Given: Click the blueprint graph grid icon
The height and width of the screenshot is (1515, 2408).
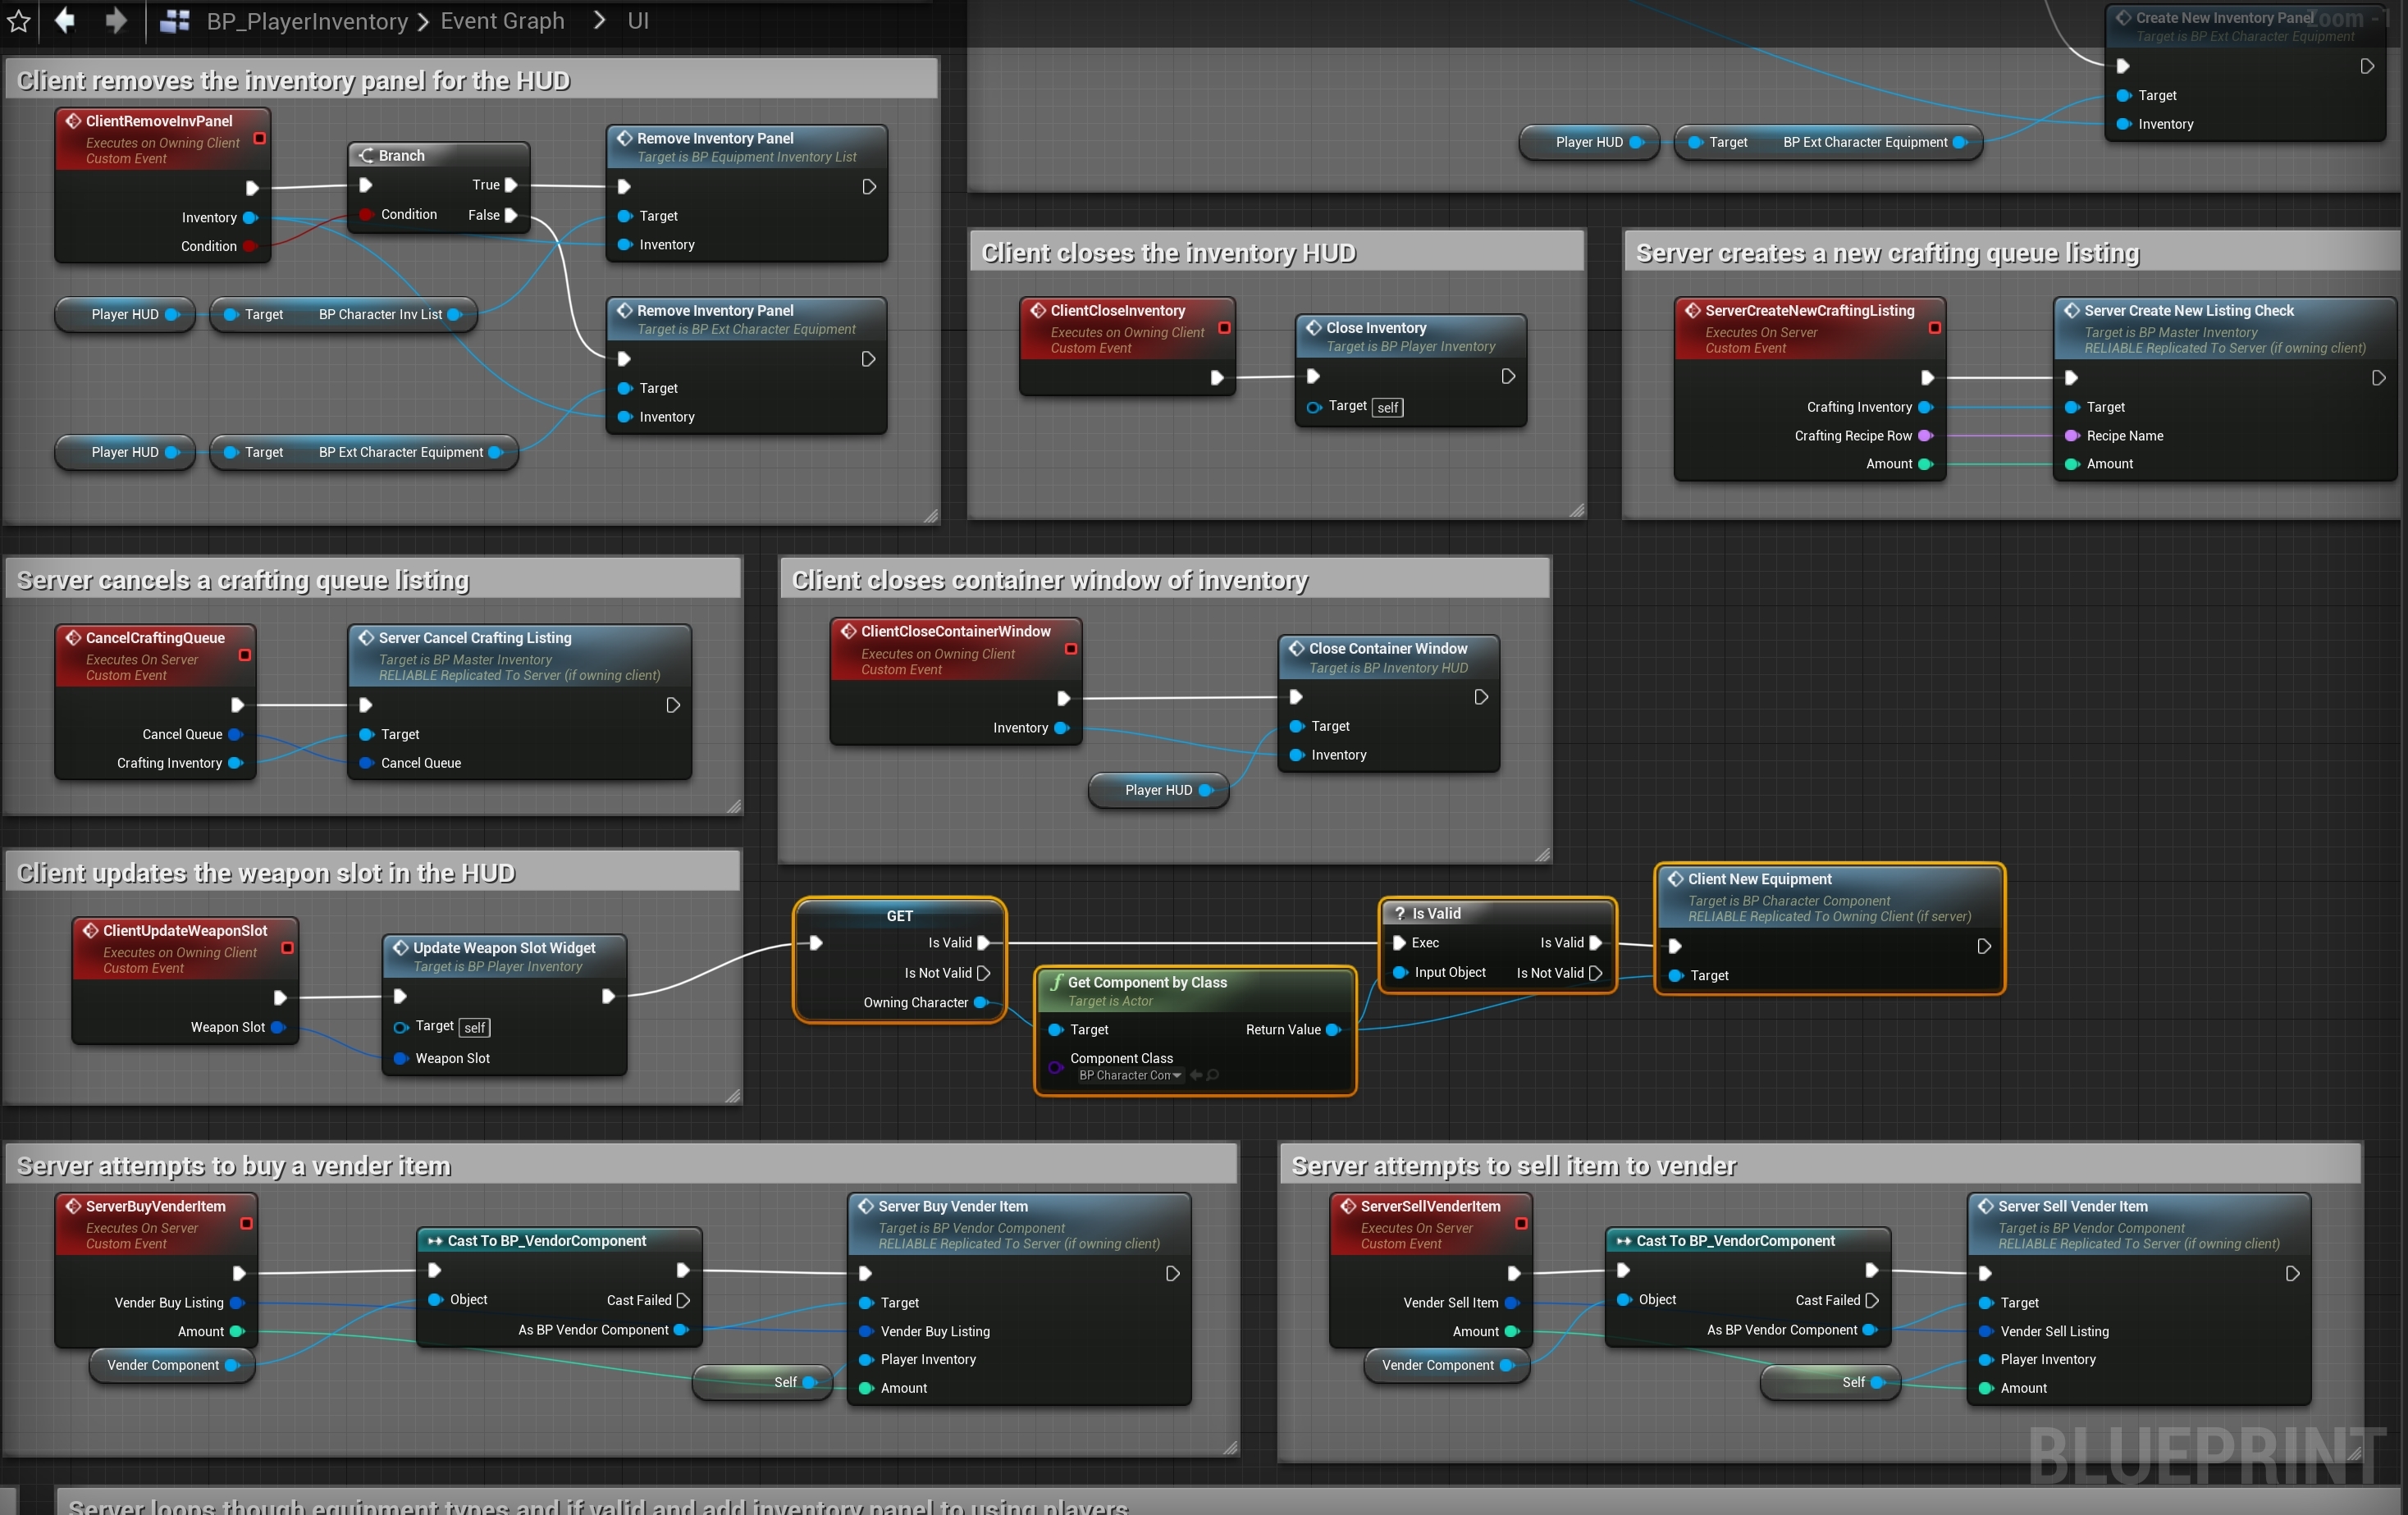Looking at the screenshot, I should pyautogui.click(x=175, y=21).
